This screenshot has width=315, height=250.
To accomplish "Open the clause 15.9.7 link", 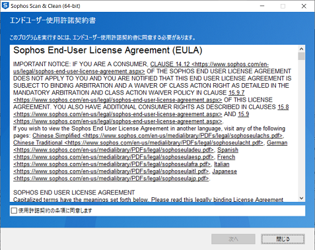I will 236,92.
